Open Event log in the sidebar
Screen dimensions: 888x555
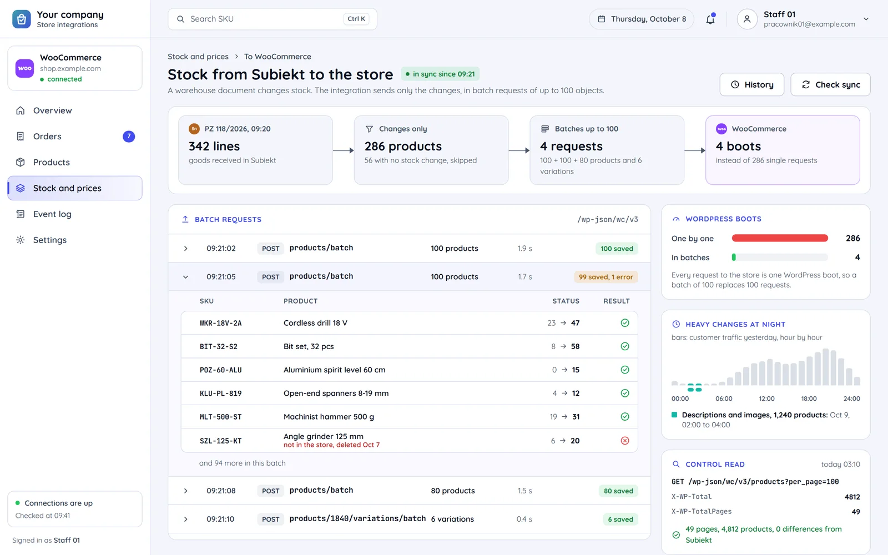coord(75,214)
